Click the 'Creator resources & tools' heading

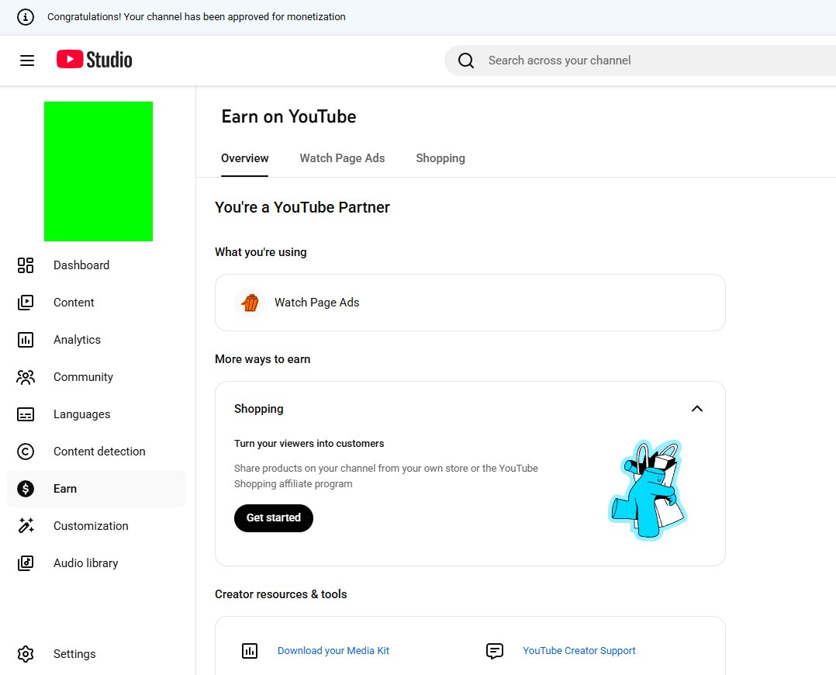pos(281,594)
